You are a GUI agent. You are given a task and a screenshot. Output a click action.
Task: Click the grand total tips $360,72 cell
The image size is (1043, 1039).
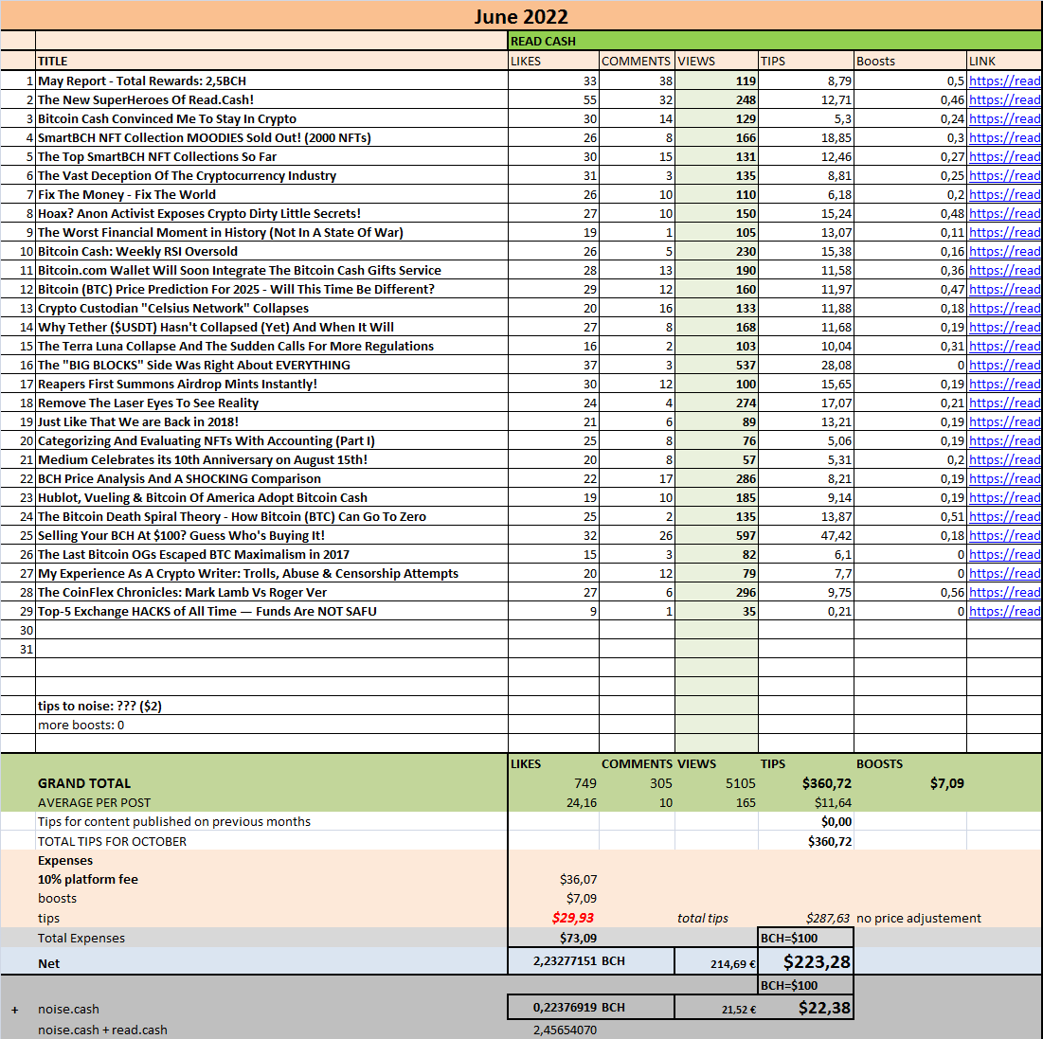tap(805, 783)
